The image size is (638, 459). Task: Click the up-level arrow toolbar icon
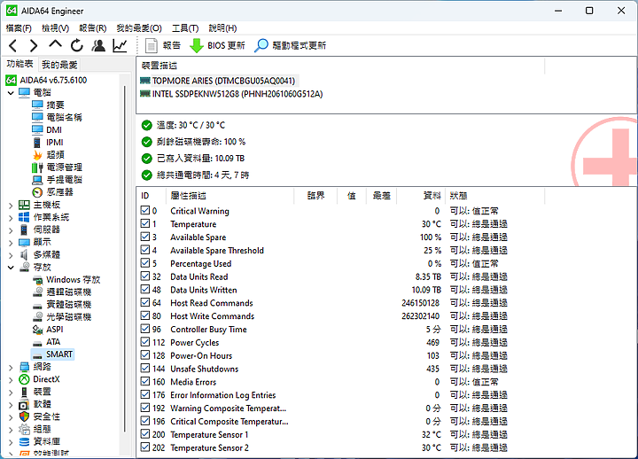coord(55,44)
